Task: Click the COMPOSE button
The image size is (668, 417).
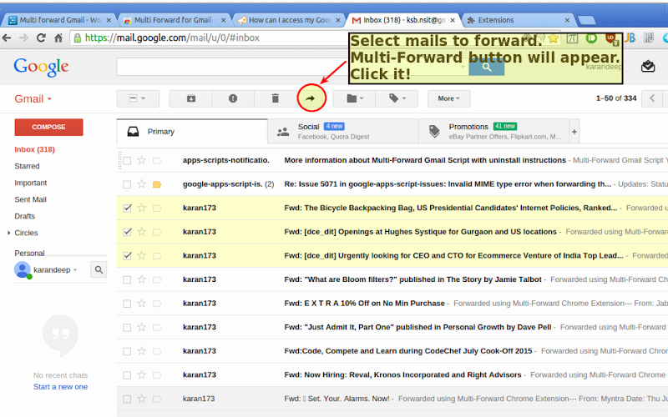Action: [x=48, y=127]
